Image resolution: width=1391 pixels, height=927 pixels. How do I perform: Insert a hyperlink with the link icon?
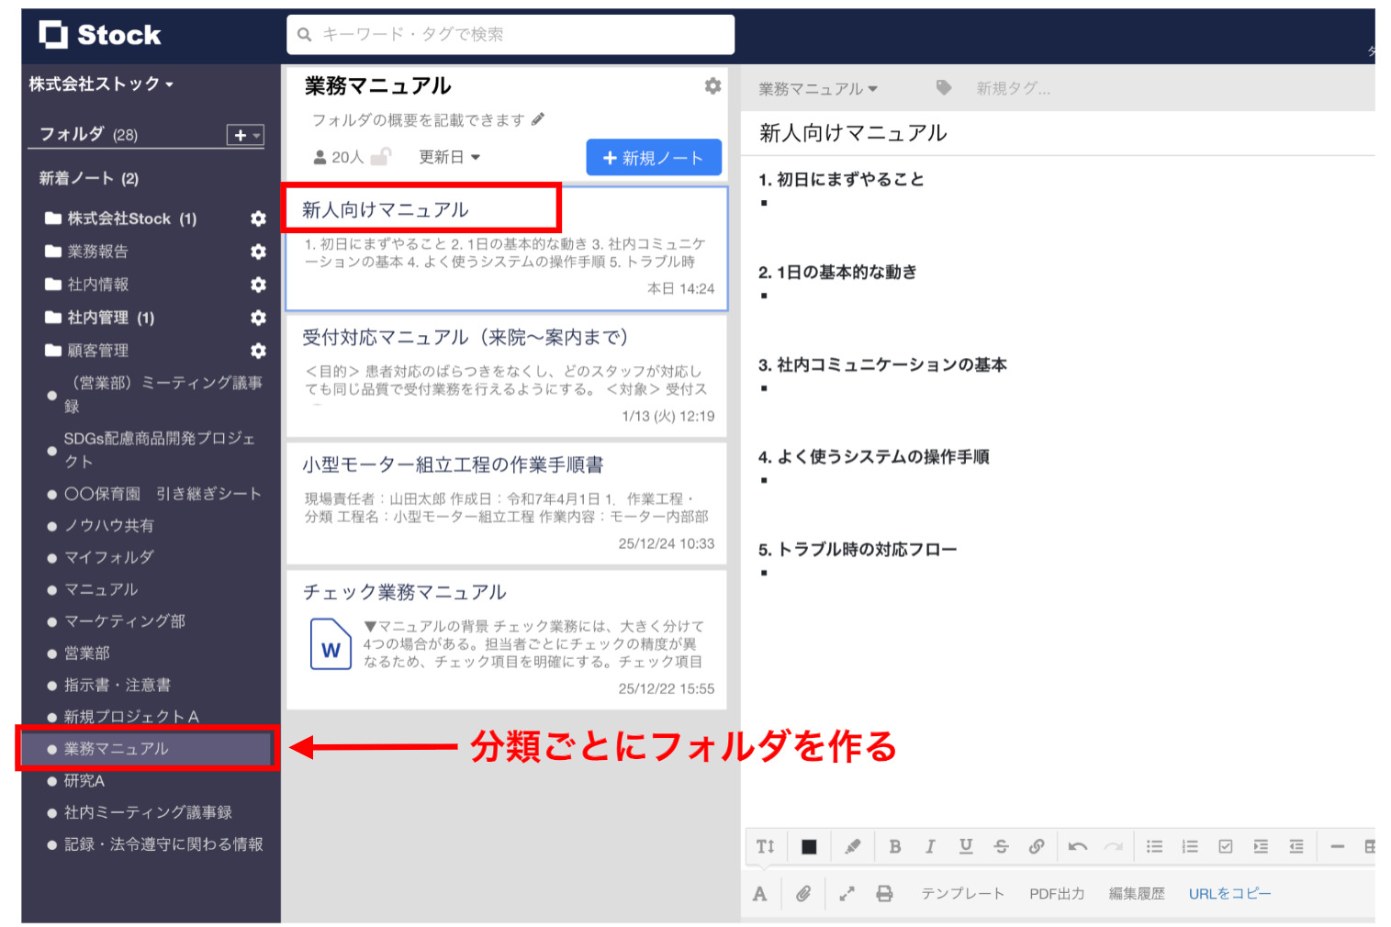(1036, 846)
